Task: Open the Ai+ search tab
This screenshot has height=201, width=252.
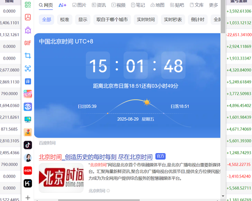Action: click(x=62, y=5)
